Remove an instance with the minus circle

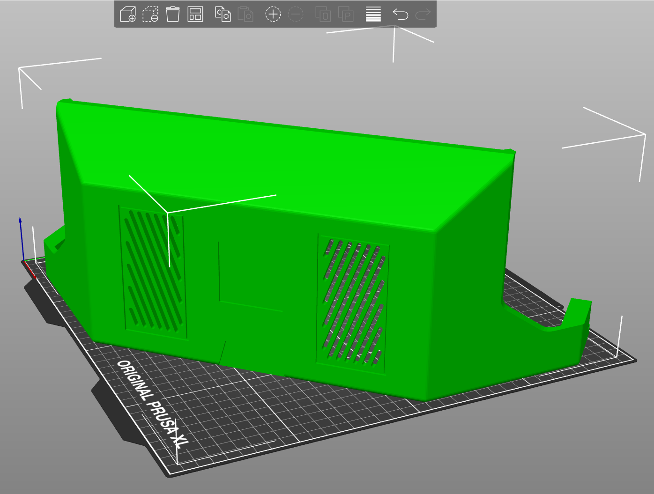pos(296,14)
